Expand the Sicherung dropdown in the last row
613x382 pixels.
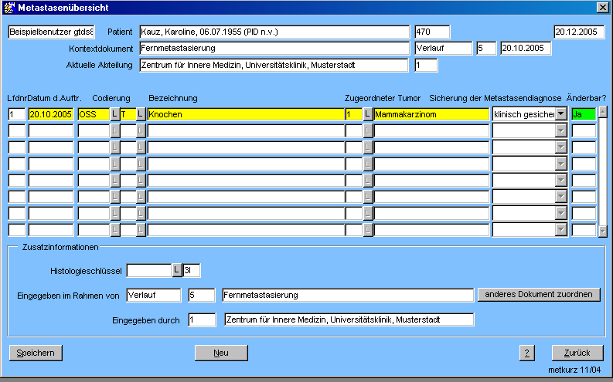tap(560, 229)
